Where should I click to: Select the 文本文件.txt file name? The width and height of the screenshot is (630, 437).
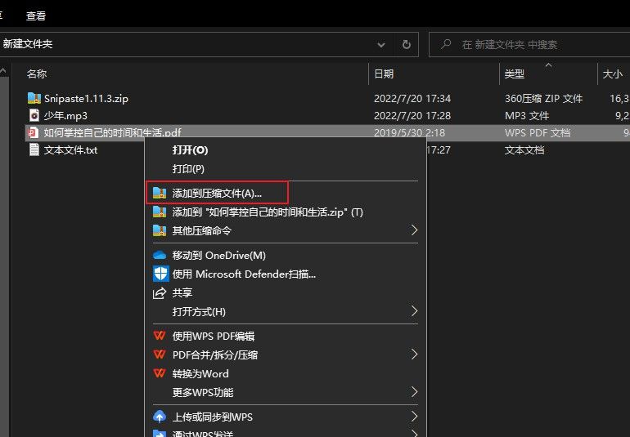70,150
